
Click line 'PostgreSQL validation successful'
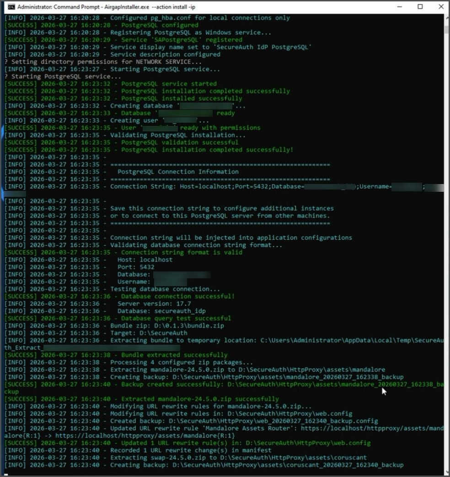pyautogui.click(x=122, y=142)
